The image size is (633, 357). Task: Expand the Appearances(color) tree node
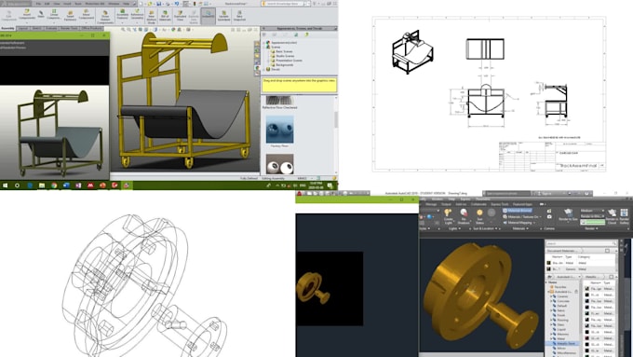point(264,43)
